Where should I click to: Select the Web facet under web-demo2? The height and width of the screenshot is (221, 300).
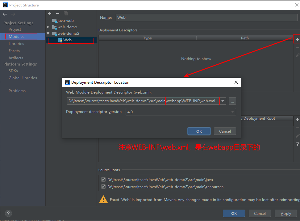71,40
